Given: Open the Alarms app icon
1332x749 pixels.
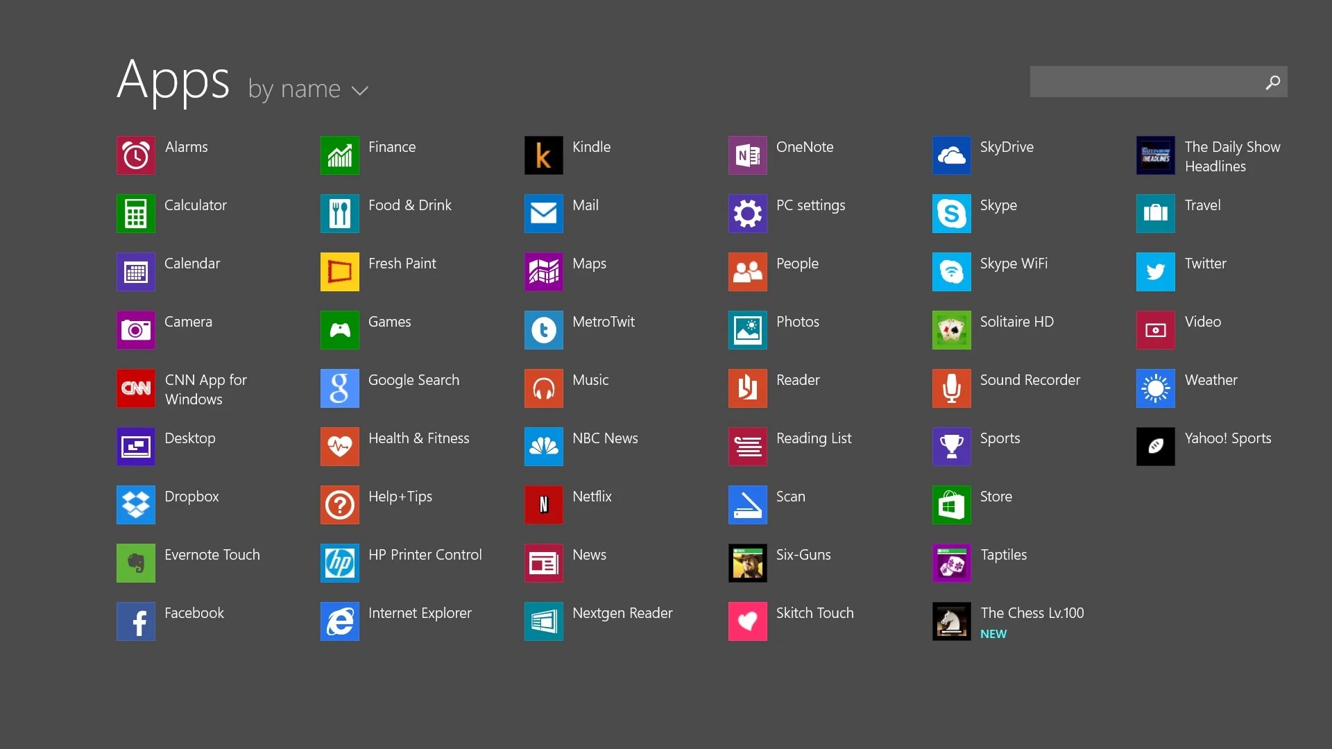Looking at the screenshot, I should click(x=136, y=155).
